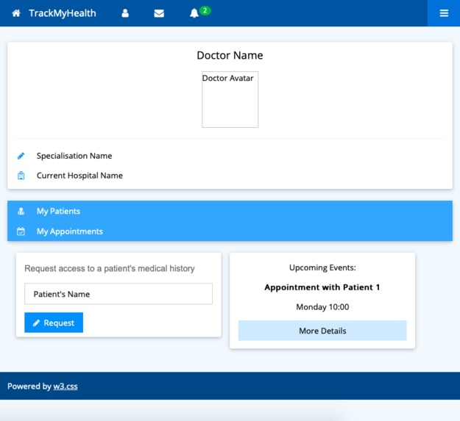This screenshot has height=421, width=460.
Task: Open the notifications bell icon
Action: 194,13
